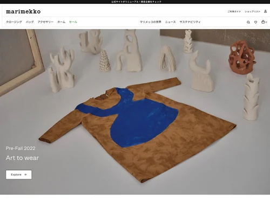The height and width of the screenshot is (202, 270).
Task: Open the サステナビリティ link
Action: point(190,22)
